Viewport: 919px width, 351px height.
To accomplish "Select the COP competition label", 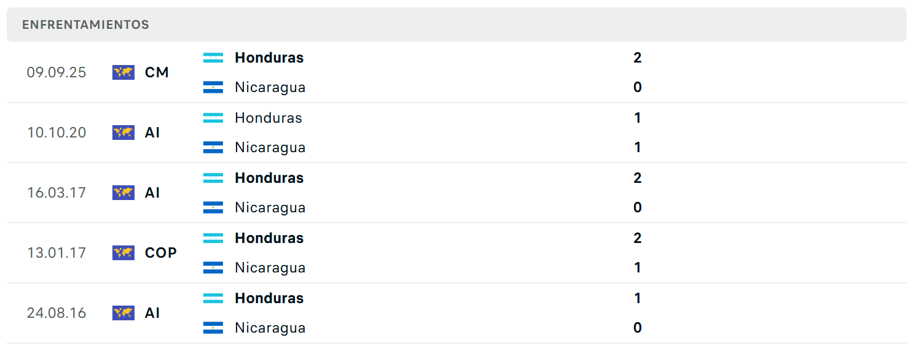I will click(x=161, y=253).
